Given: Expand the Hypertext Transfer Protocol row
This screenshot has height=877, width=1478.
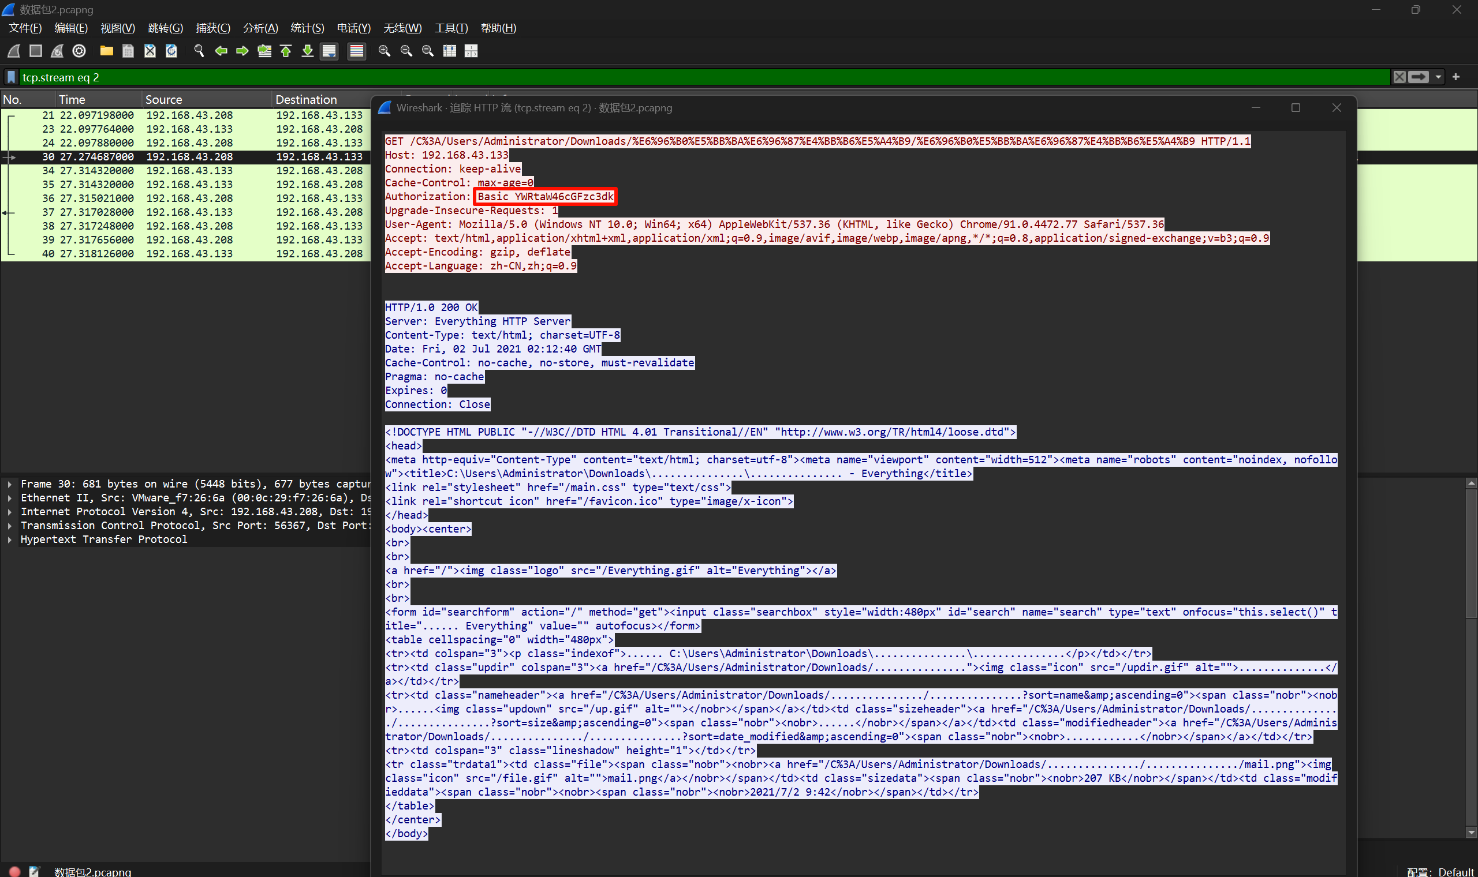Looking at the screenshot, I should click(x=9, y=539).
